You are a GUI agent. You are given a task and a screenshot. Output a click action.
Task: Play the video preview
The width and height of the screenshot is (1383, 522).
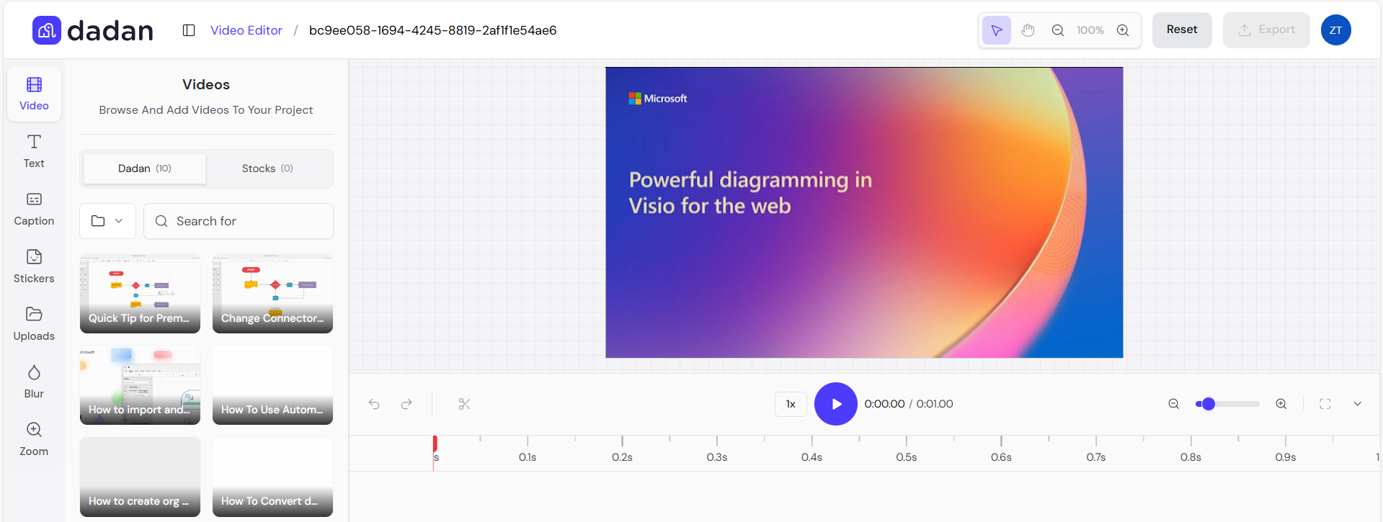coord(835,404)
